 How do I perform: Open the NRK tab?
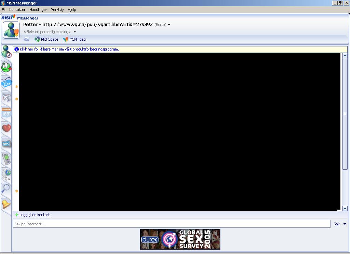pyautogui.click(x=6, y=143)
